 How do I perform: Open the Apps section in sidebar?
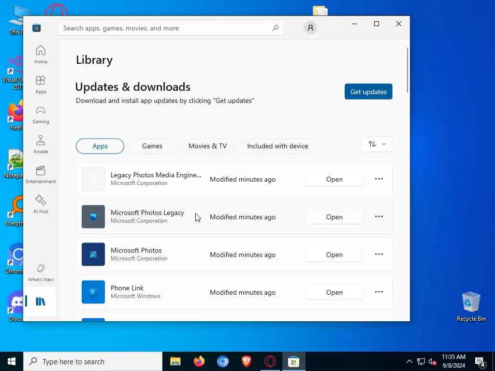click(x=41, y=85)
